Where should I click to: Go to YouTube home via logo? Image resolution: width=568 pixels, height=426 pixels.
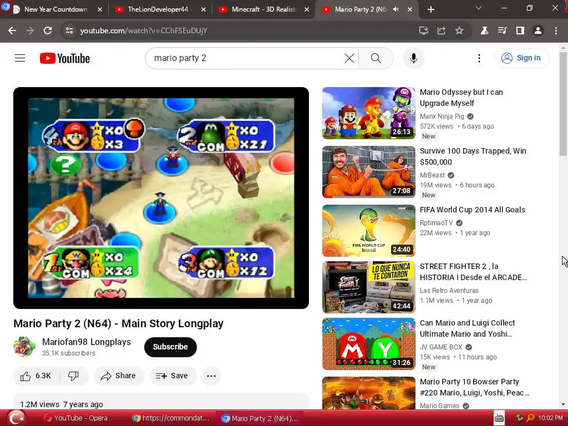pyautogui.click(x=65, y=58)
